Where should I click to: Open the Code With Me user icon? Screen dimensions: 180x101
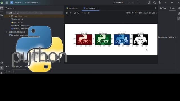(149, 3)
